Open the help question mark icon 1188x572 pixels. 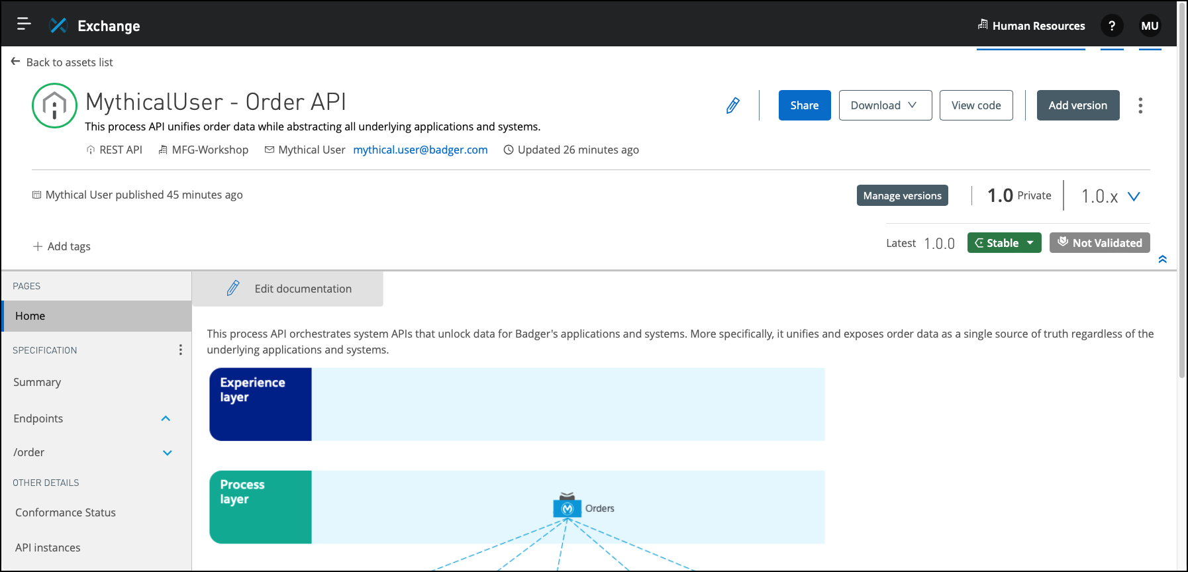[x=1112, y=26]
